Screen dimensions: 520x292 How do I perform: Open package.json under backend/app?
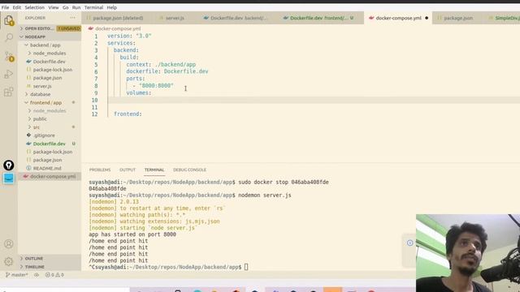pyautogui.click(x=50, y=78)
